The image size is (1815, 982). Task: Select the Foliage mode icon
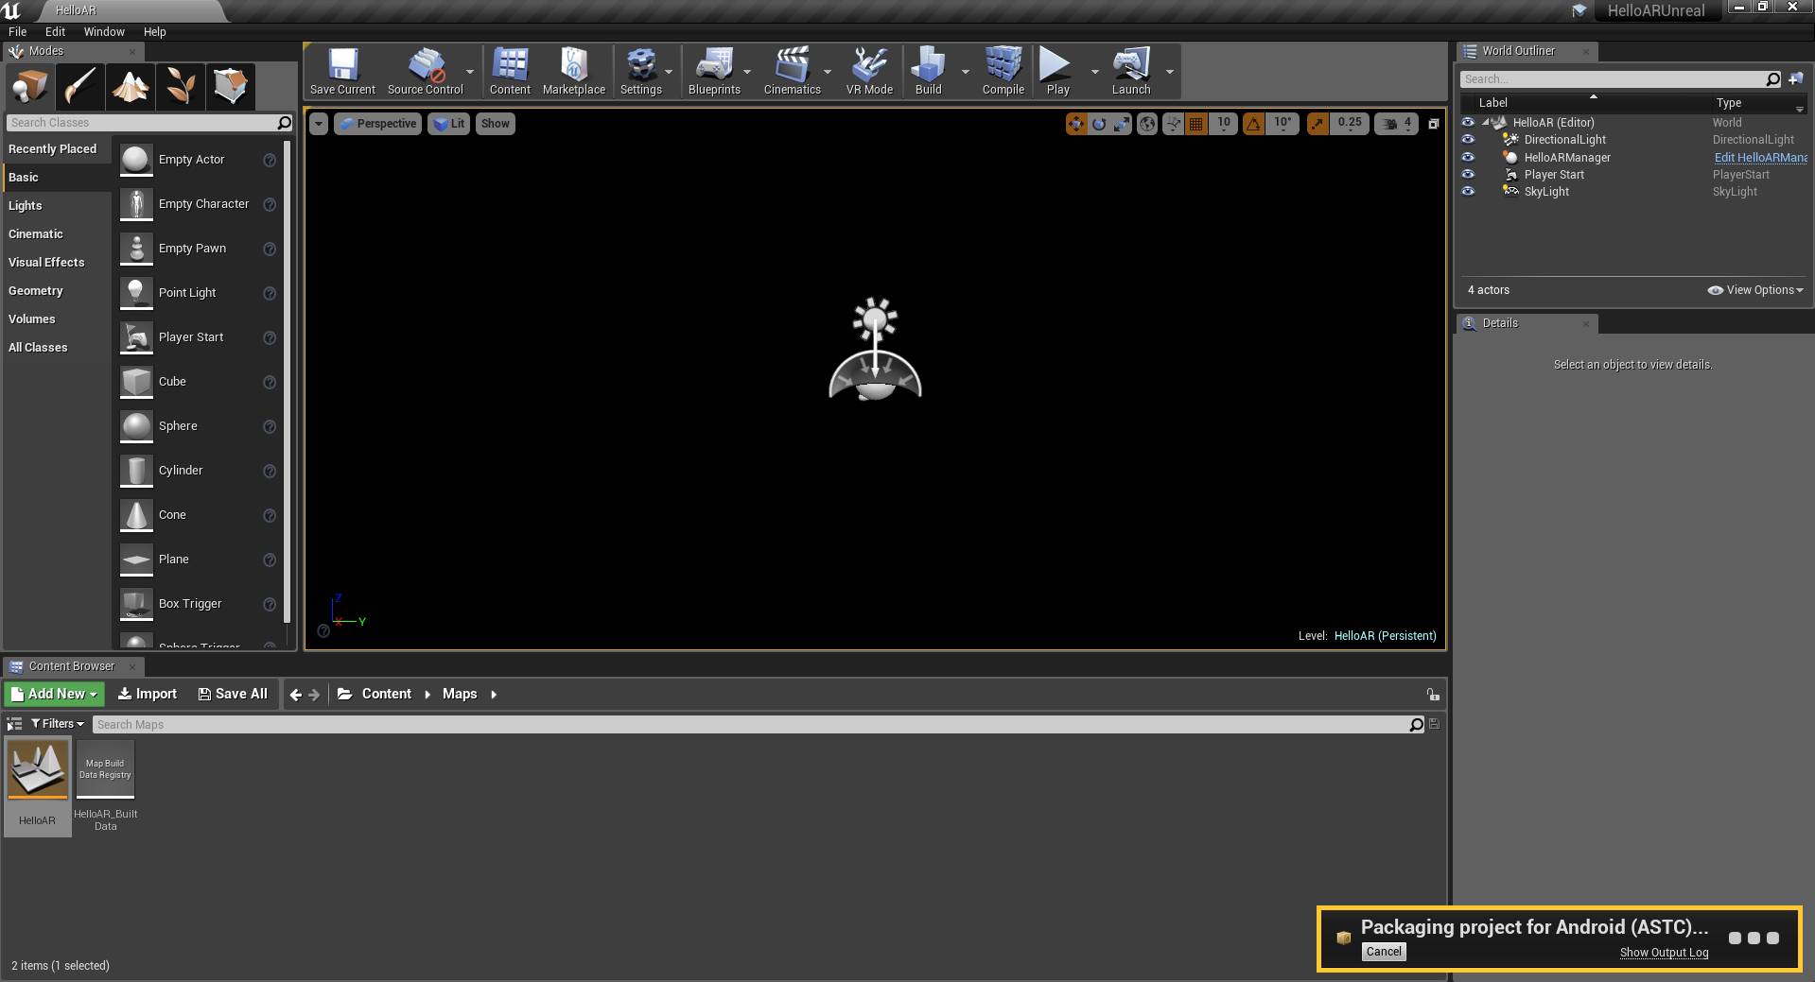pos(181,87)
